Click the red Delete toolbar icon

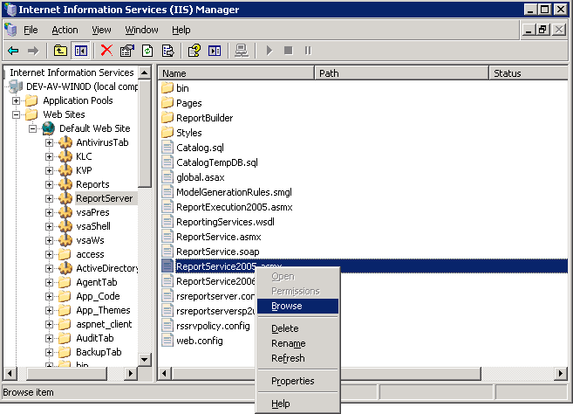click(x=106, y=51)
